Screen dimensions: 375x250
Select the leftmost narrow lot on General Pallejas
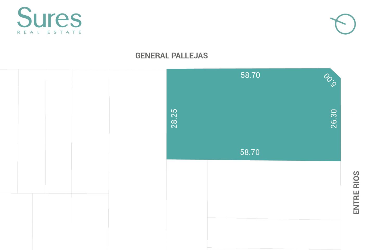9,131
